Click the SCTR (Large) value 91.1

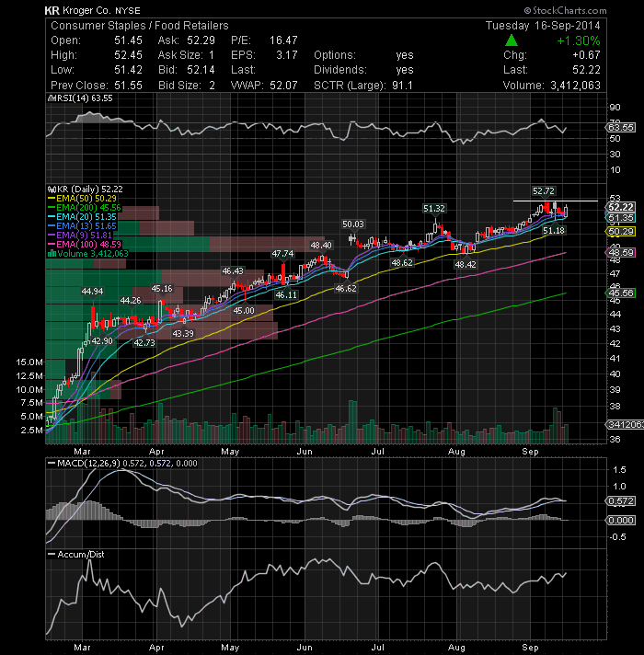[402, 86]
